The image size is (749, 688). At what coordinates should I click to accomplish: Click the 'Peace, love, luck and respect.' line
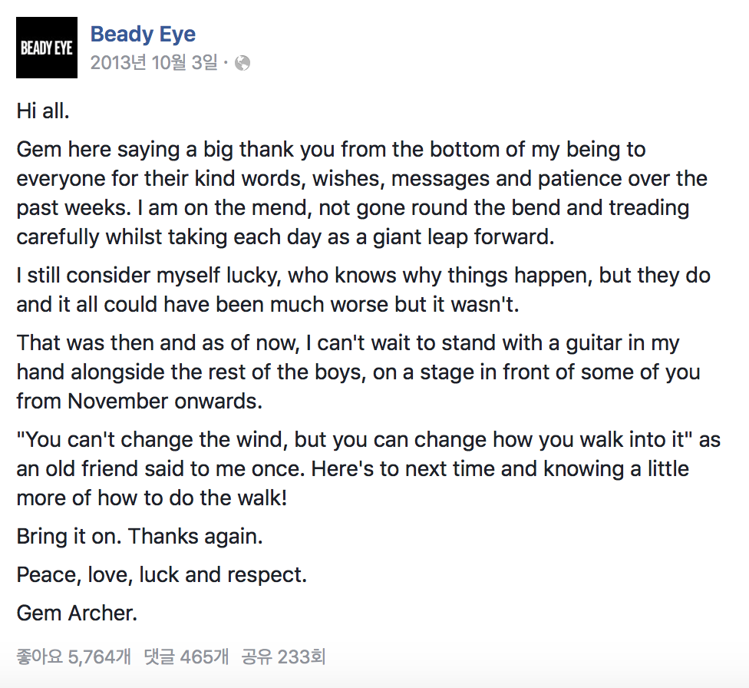[x=161, y=574]
